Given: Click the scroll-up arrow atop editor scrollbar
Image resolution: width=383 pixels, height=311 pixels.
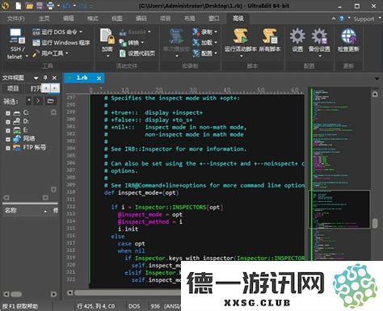Looking at the screenshot, I should point(375,94).
